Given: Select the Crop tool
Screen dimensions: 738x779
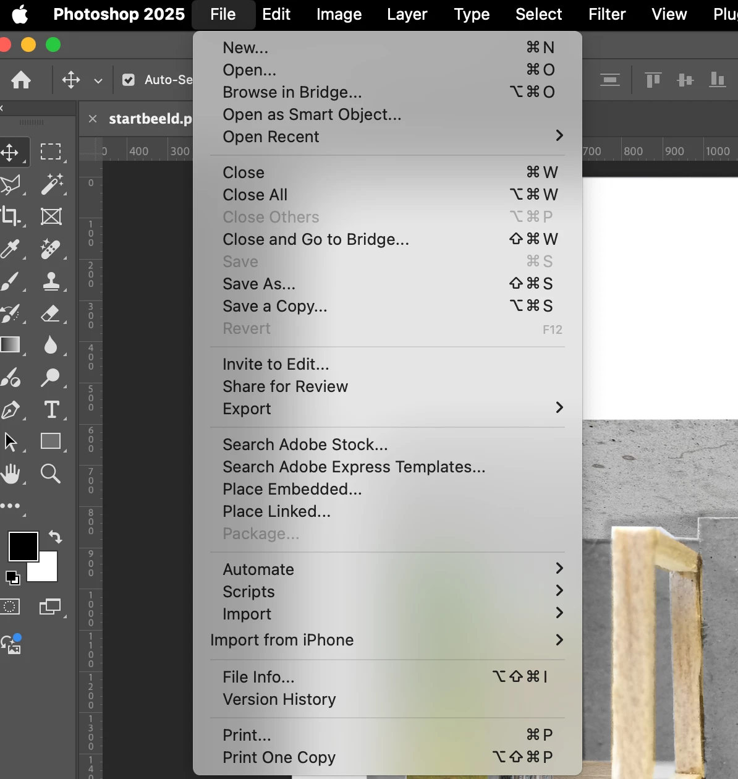Looking at the screenshot, I should click(11, 216).
